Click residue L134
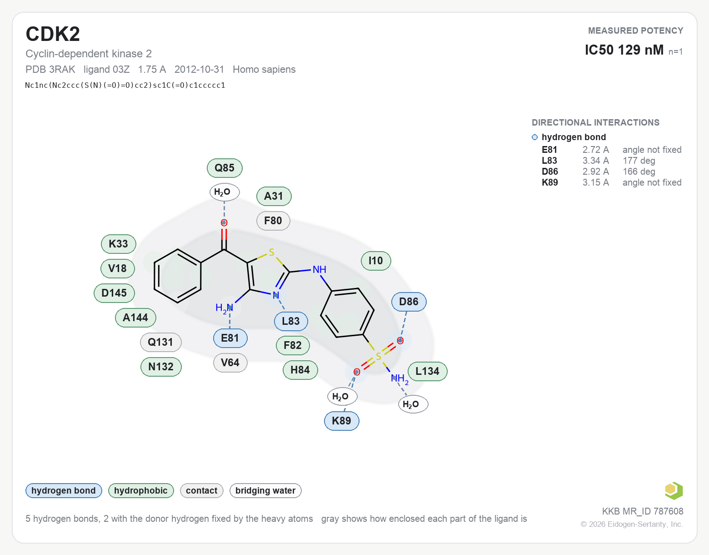This screenshot has width=709, height=555. coord(427,371)
